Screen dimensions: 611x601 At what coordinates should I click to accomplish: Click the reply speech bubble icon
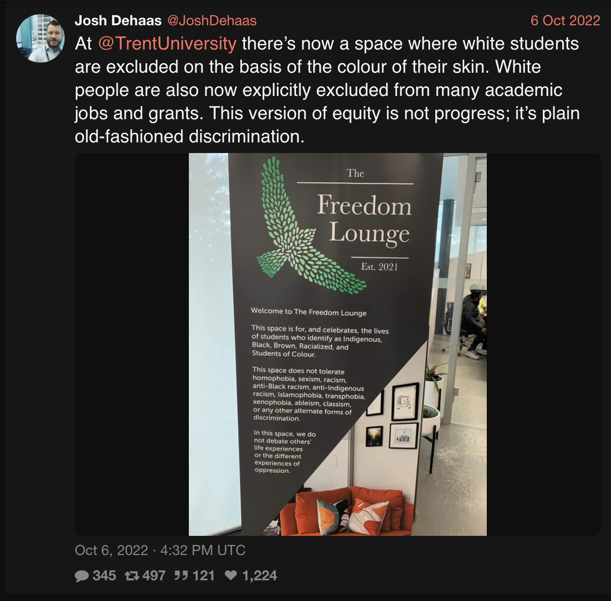(81, 576)
